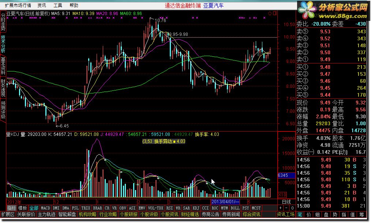Open the 扩展市场行情 menu
The width and height of the screenshot is (371, 223).
[18, 5]
